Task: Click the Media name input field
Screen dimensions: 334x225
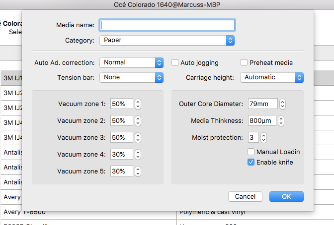Action: click(167, 25)
